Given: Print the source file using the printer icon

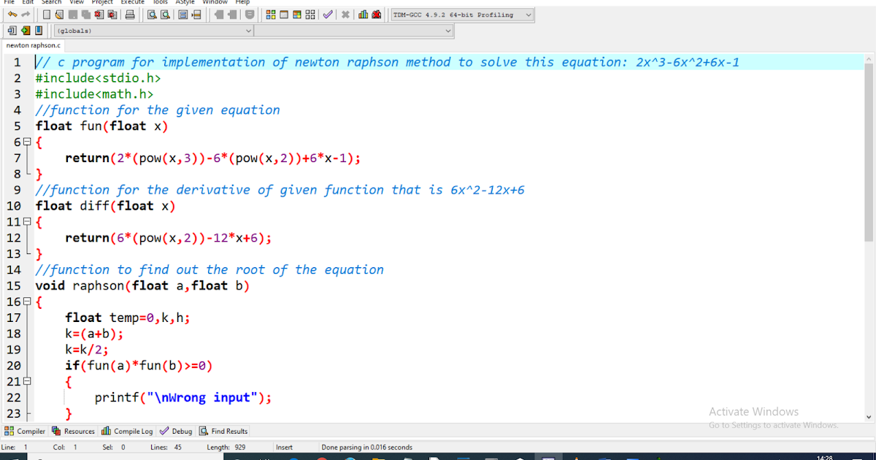Looking at the screenshot, I should 130,14.
